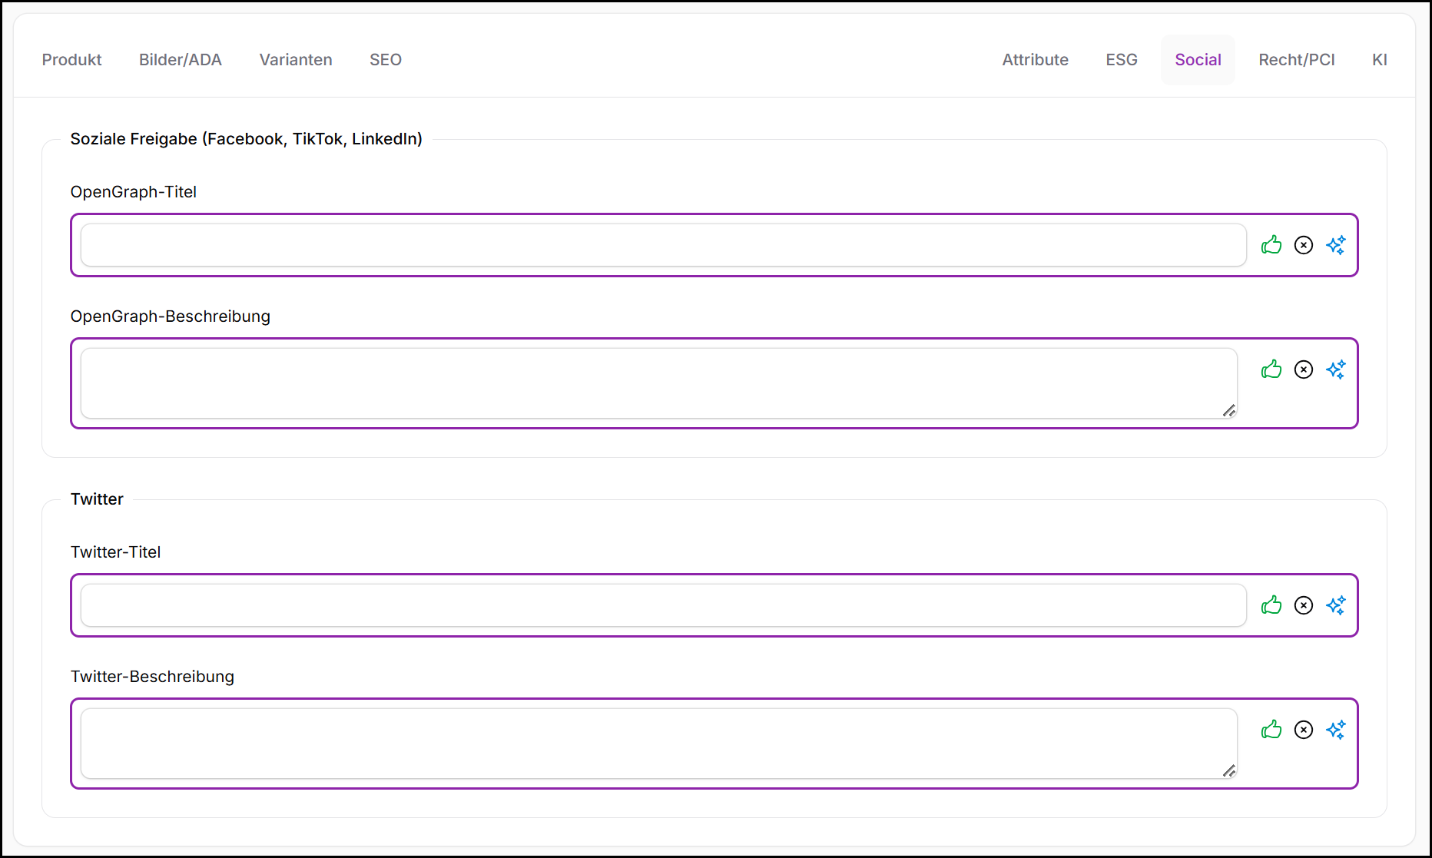Click inside the Twitter-Beschreibung textarea
This screenshot has height=858, width=1432.
click(658, 744)
